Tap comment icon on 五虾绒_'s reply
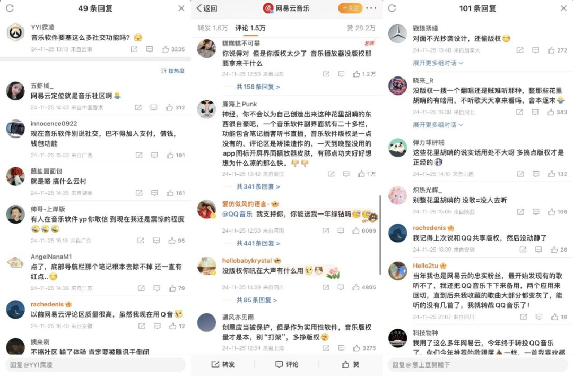573x376 pixels. tap(154, 107)
